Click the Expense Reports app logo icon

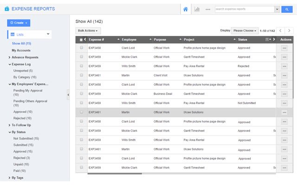pyautogui.click(x=7, y=9)
